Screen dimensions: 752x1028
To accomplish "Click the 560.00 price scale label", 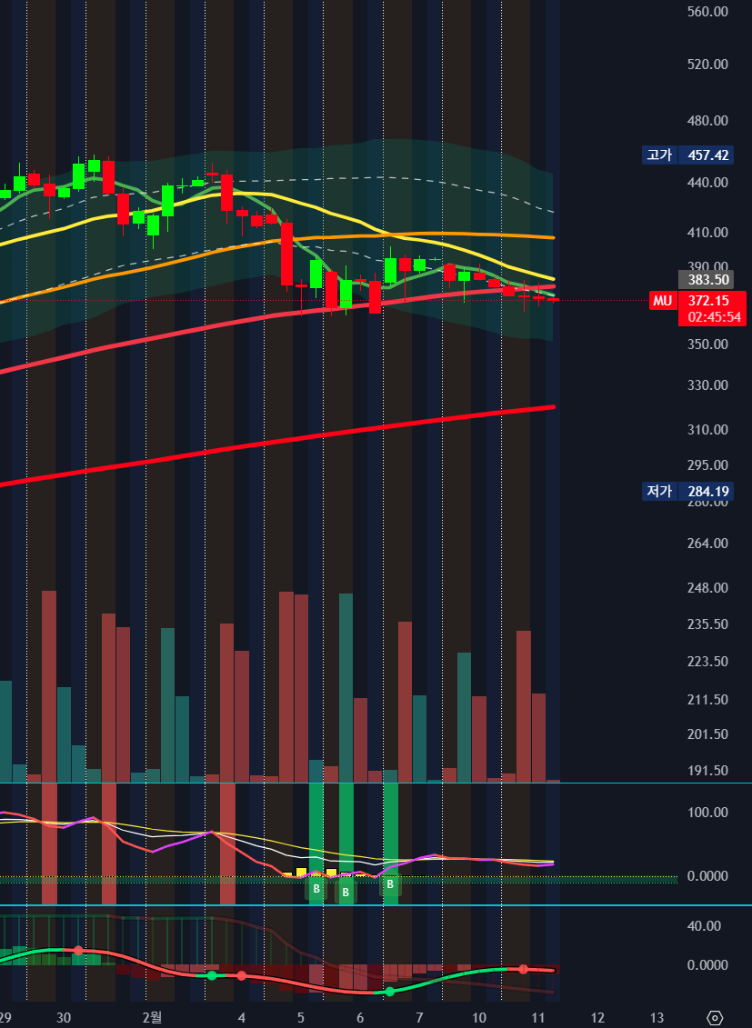I will click(708, 12).
